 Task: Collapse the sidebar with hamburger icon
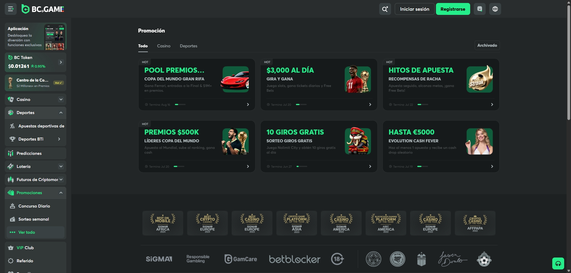(11, 9)
